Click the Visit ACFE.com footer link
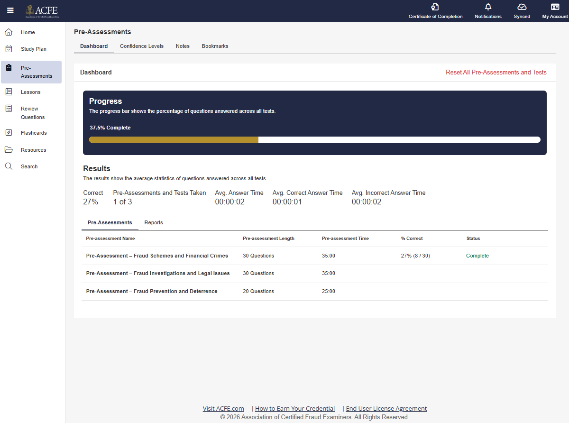 223,408
